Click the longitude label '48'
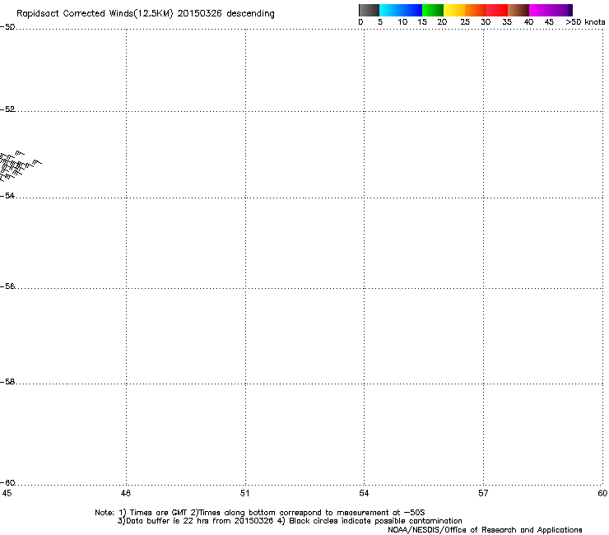This screenshot has width=609, height=535. [x=126, y=493]
